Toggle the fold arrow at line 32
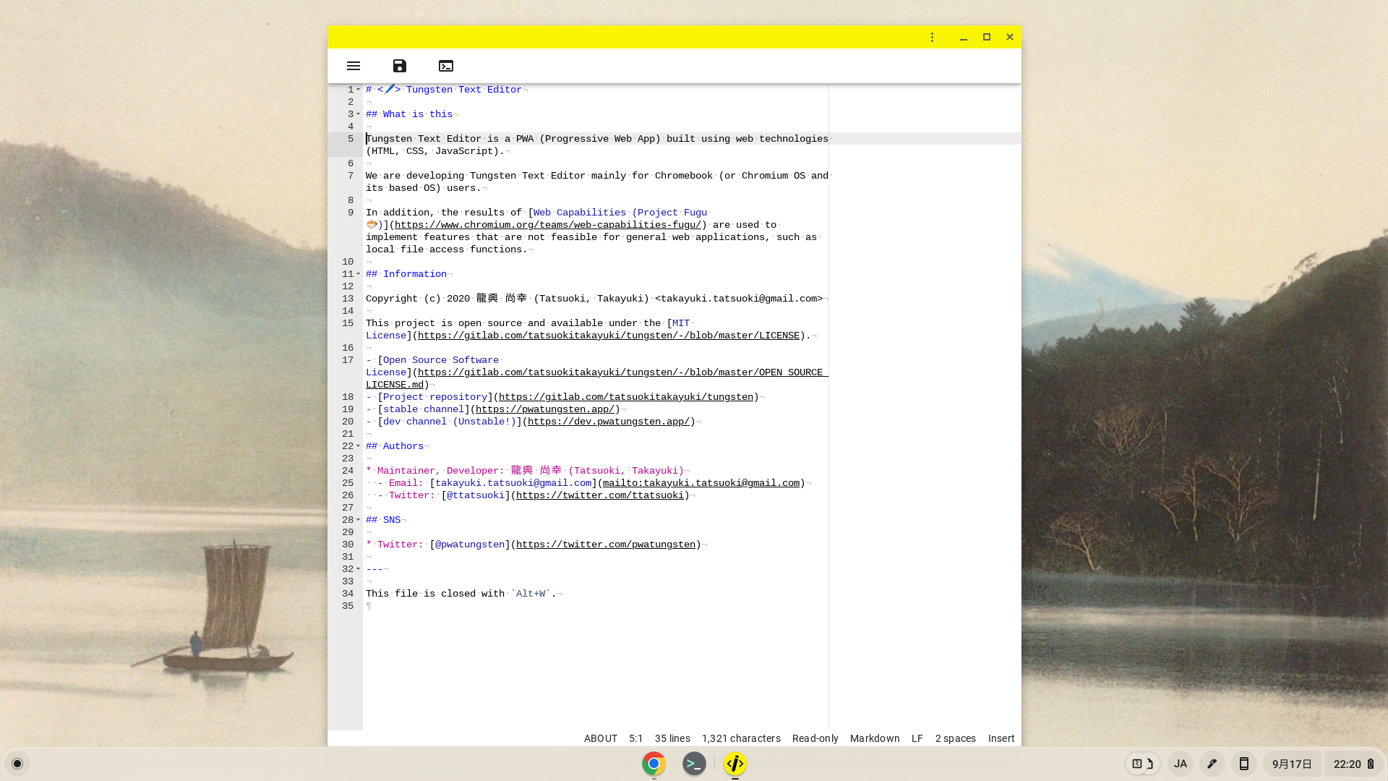The height and width of the screenshot is (781, 1388). pos(358,569)
